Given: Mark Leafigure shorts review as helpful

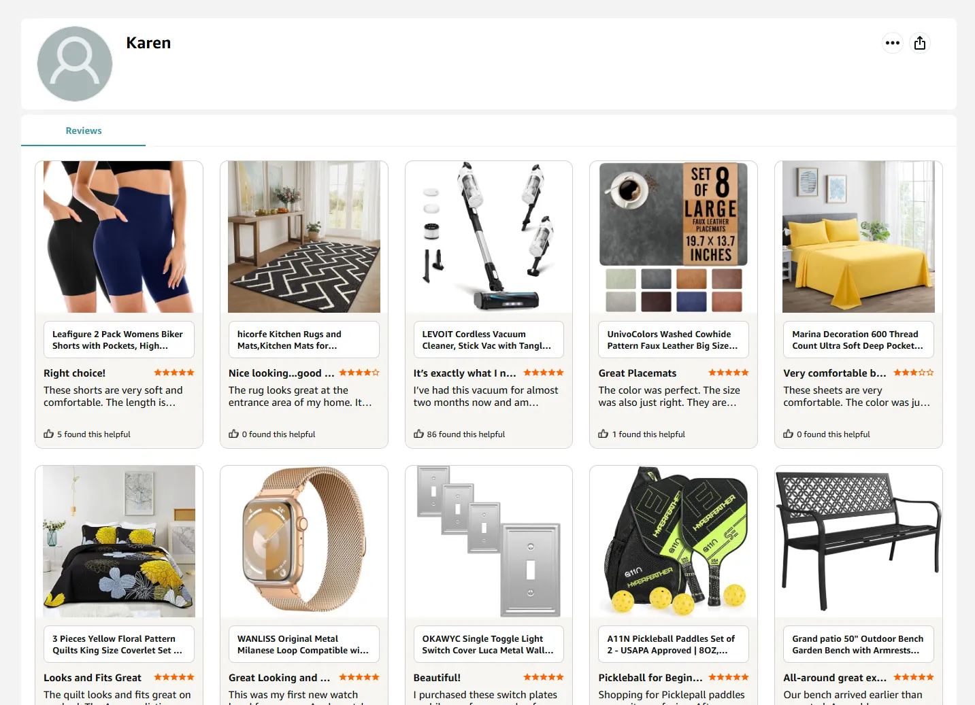Looking at the screenshot, I should click(49, 434).
